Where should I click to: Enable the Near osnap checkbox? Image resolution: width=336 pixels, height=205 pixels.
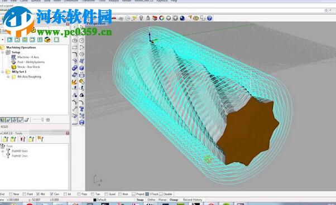(11, 194)
